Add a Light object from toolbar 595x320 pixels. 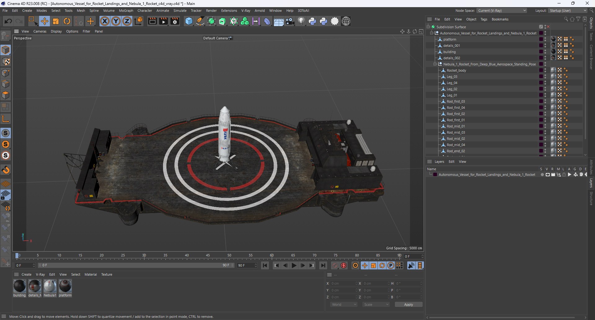301,21
